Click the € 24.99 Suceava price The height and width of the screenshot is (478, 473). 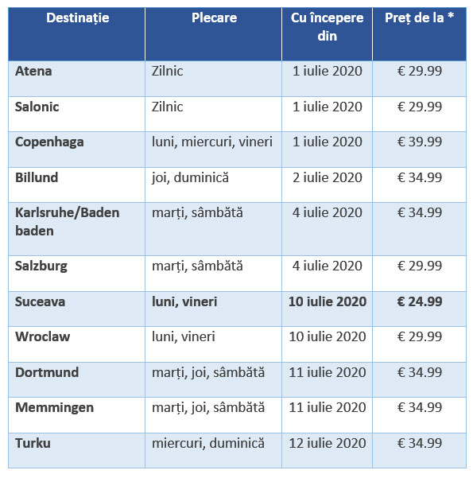pos(420,301)
